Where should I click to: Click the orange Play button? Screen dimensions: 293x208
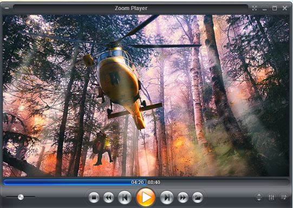(x=146, y=197)
